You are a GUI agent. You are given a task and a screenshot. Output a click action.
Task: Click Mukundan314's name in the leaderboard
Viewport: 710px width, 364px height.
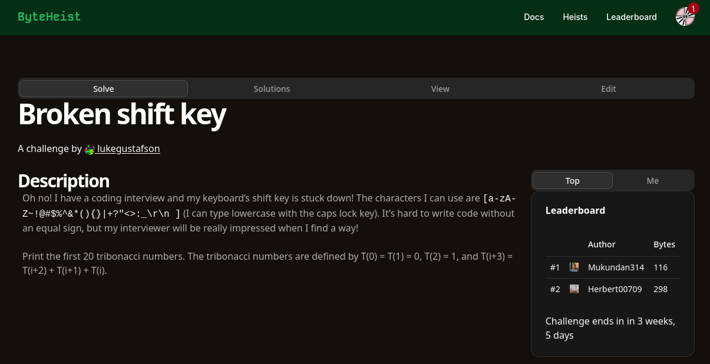coord(616,267)
